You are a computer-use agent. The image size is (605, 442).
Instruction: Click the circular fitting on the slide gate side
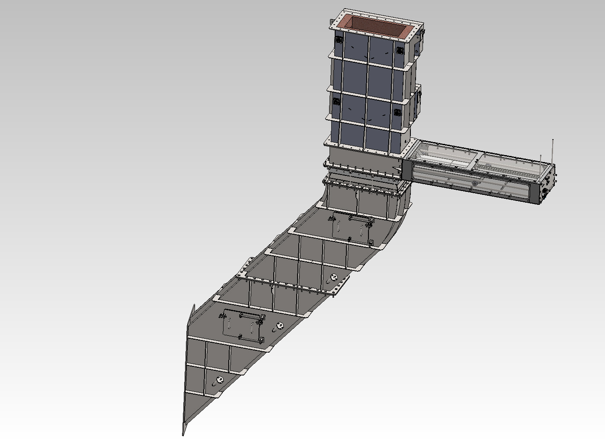click(x=475, y=183)
